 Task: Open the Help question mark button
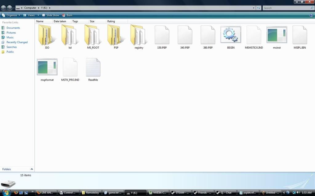click(x=311, y=15)
